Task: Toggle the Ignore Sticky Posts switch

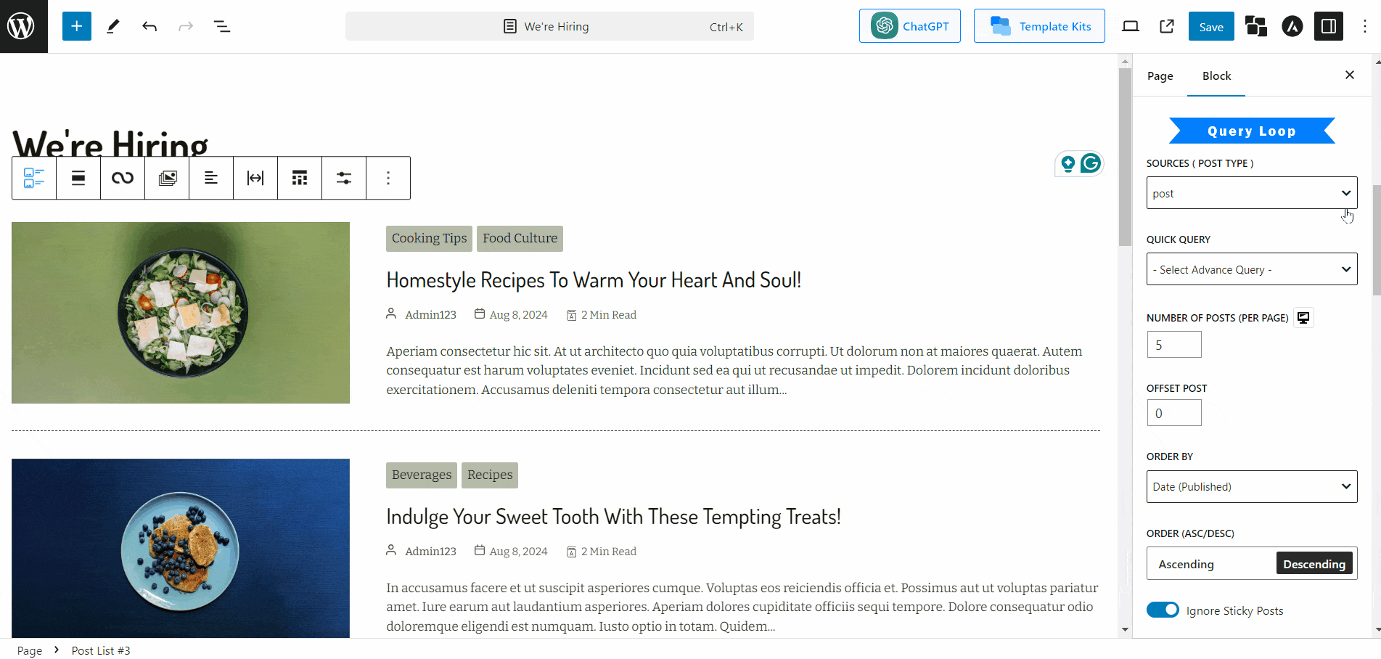Action: point(1163,610)
